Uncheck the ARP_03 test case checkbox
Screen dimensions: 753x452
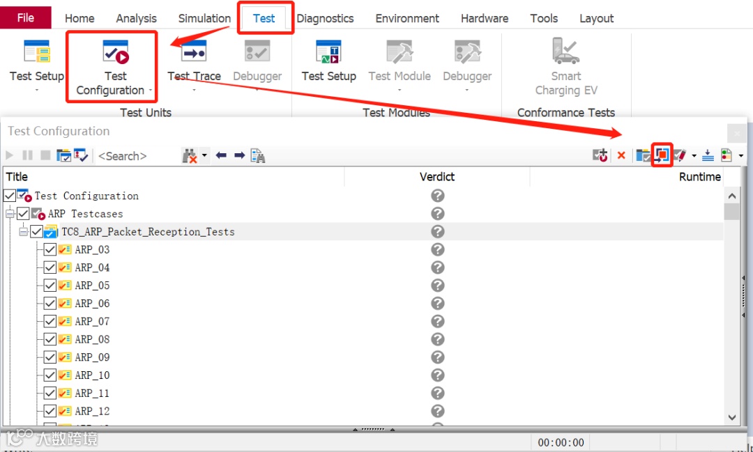pyautogui.click(x=50, y=249)
